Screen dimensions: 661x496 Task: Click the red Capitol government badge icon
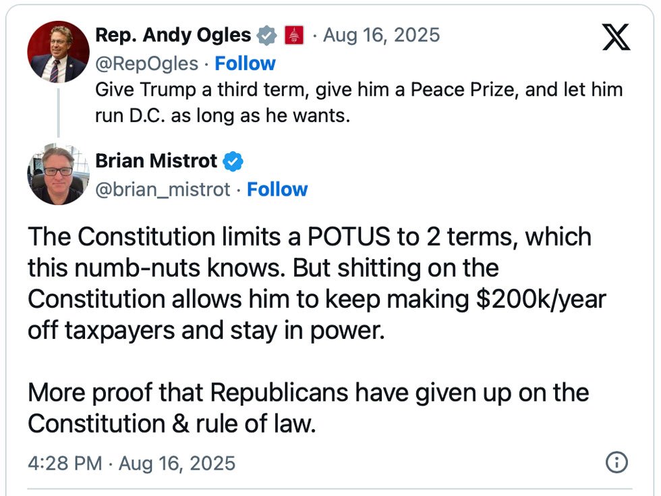[294, 35]
